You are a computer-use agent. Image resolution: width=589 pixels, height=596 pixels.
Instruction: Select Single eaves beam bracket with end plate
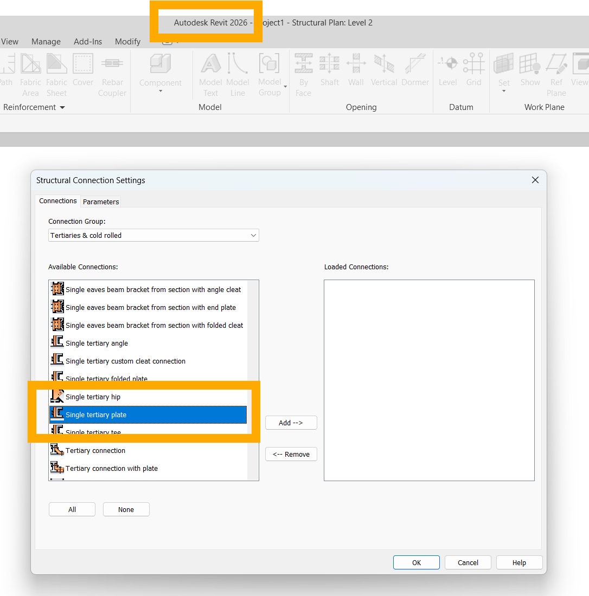[x=149, y=308]
